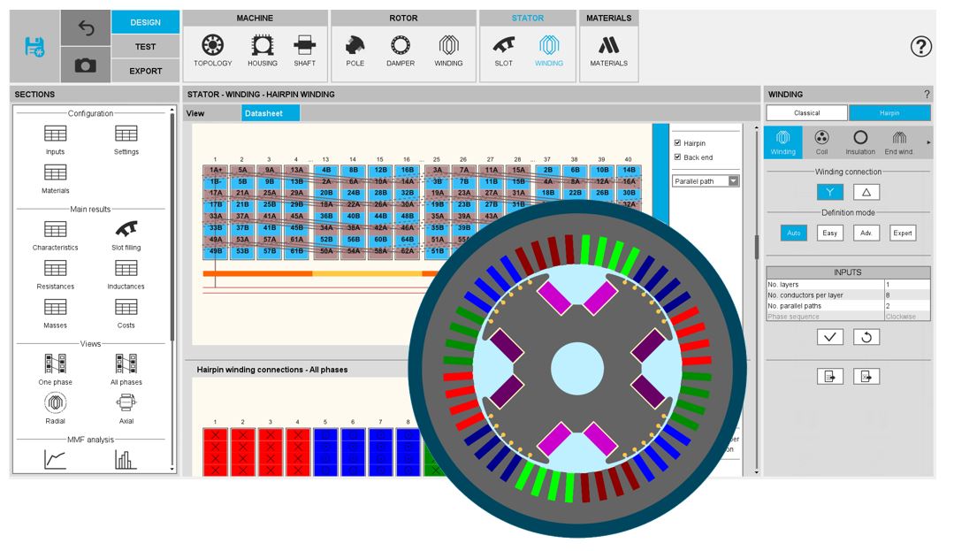This screenshot has height=551, width=954.
Task: Toggle the Back end checkbox
Action: click(x=677, y=157)
